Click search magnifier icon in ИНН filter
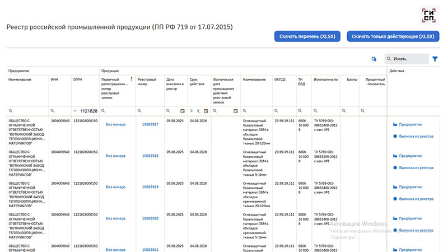This screenshot has width=448, height=252. click(53, 111)
